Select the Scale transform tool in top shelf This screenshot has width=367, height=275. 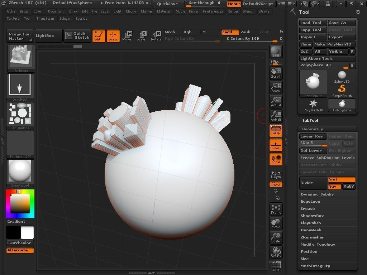(141, 36)
